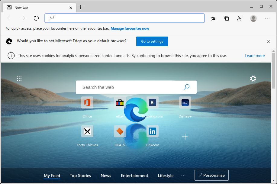This screenshot has height=184, width=277.
Task: Expand more feed categories ellipsis
Action: coord(183,175)
